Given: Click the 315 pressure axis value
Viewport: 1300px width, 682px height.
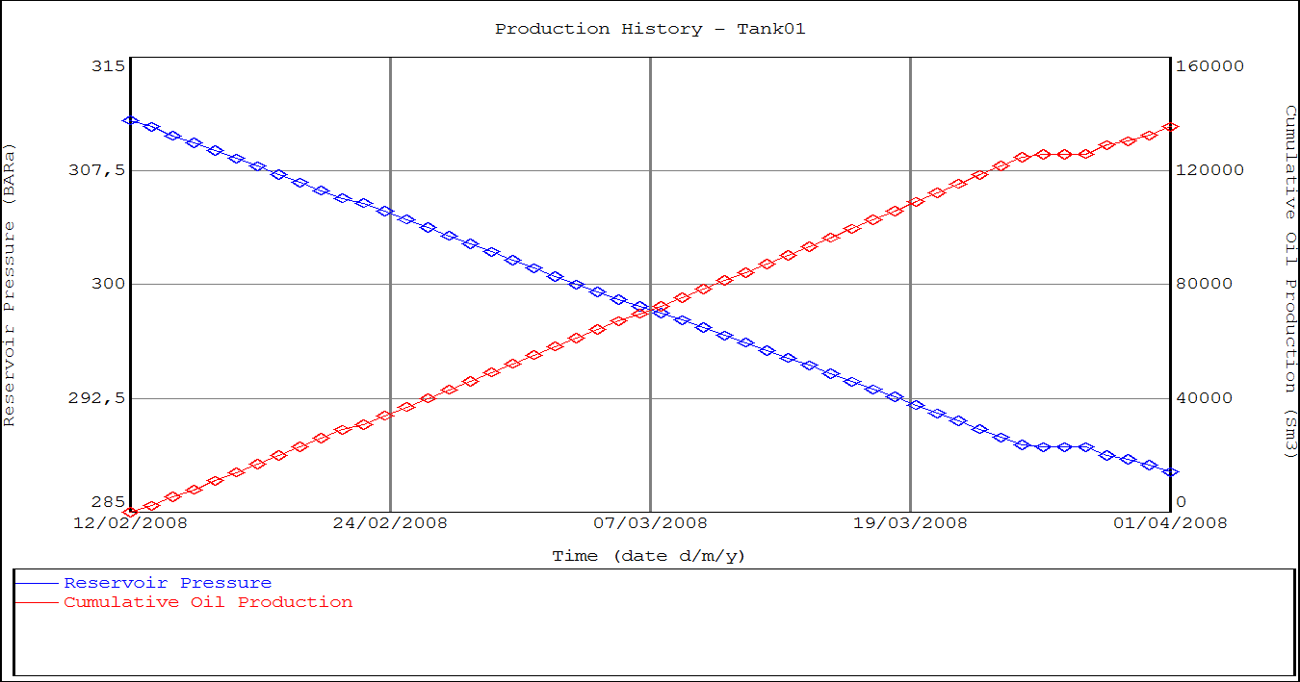Looking at the screenshot, I should 109,65.
